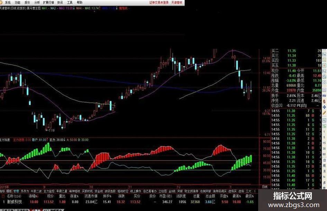Viewport: 327px width, 211px height.
Task: Click the blue four-arrow move icon
Action: coord(324,107)
